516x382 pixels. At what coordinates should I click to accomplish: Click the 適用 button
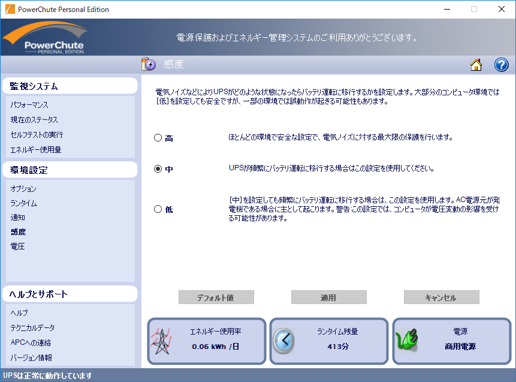(x=329, y=297)
